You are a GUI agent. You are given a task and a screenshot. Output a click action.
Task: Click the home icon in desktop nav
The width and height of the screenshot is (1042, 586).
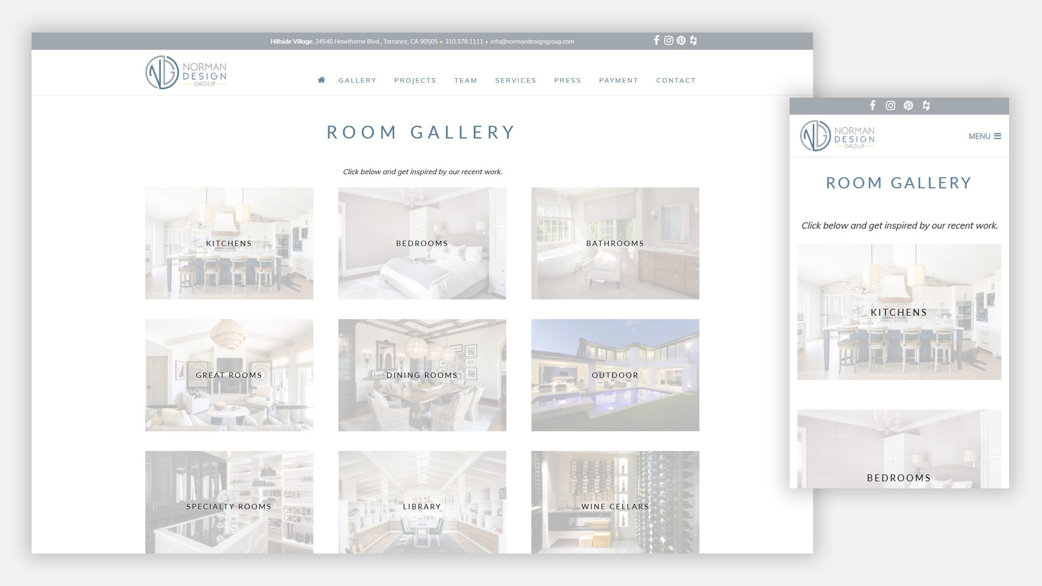point(321,79)
